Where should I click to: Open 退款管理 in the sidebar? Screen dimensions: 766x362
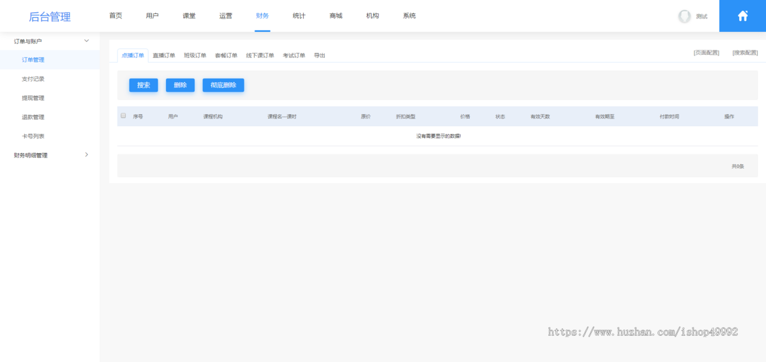pyautogui.click(x=33, y=117)
